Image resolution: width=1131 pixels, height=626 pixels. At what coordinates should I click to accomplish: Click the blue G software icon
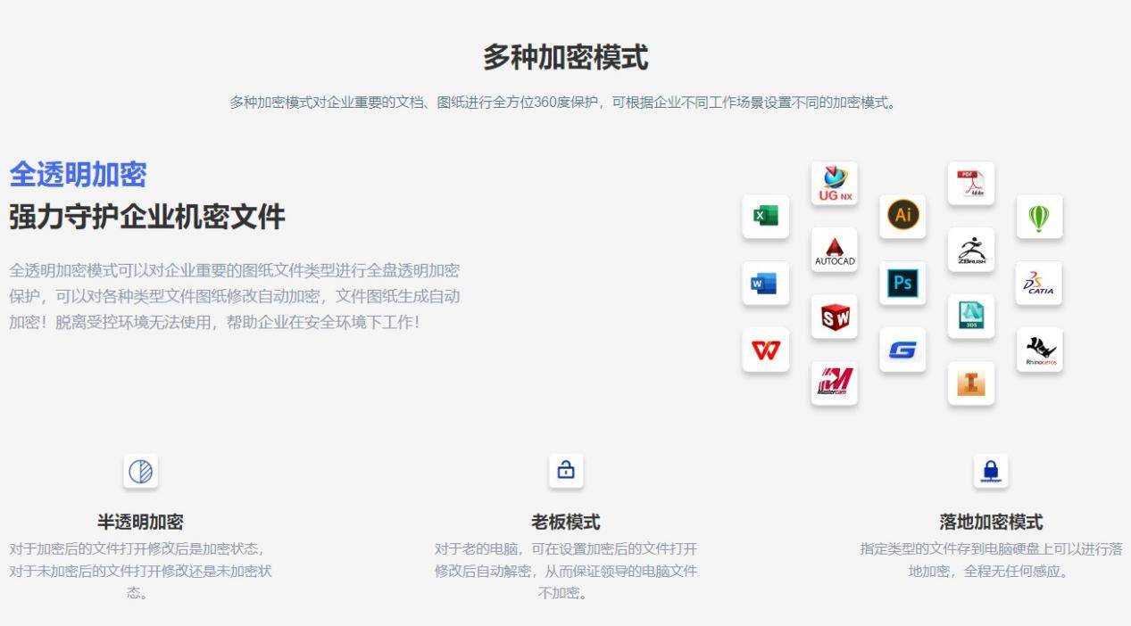click(902, 350)
